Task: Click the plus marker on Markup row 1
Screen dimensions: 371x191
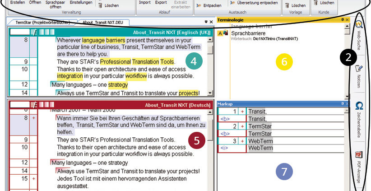Action: 242,112
